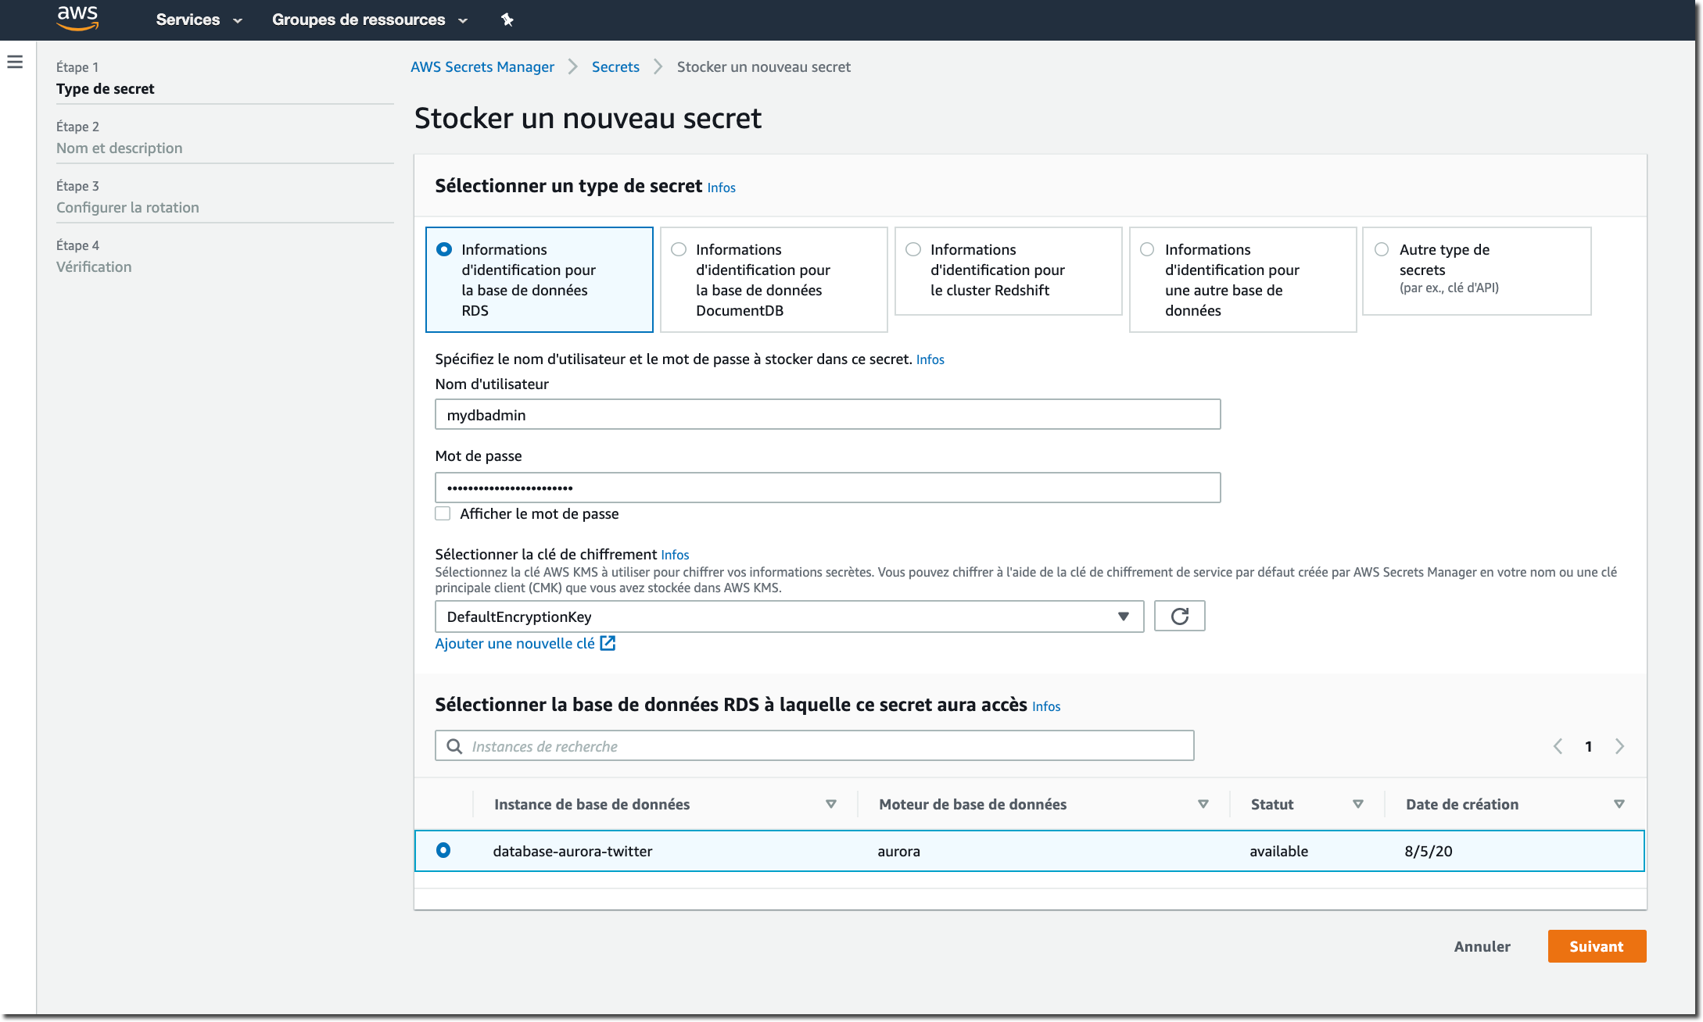Open the hamburger side navigation menu

pyautogui.click(x=15, y=62)
